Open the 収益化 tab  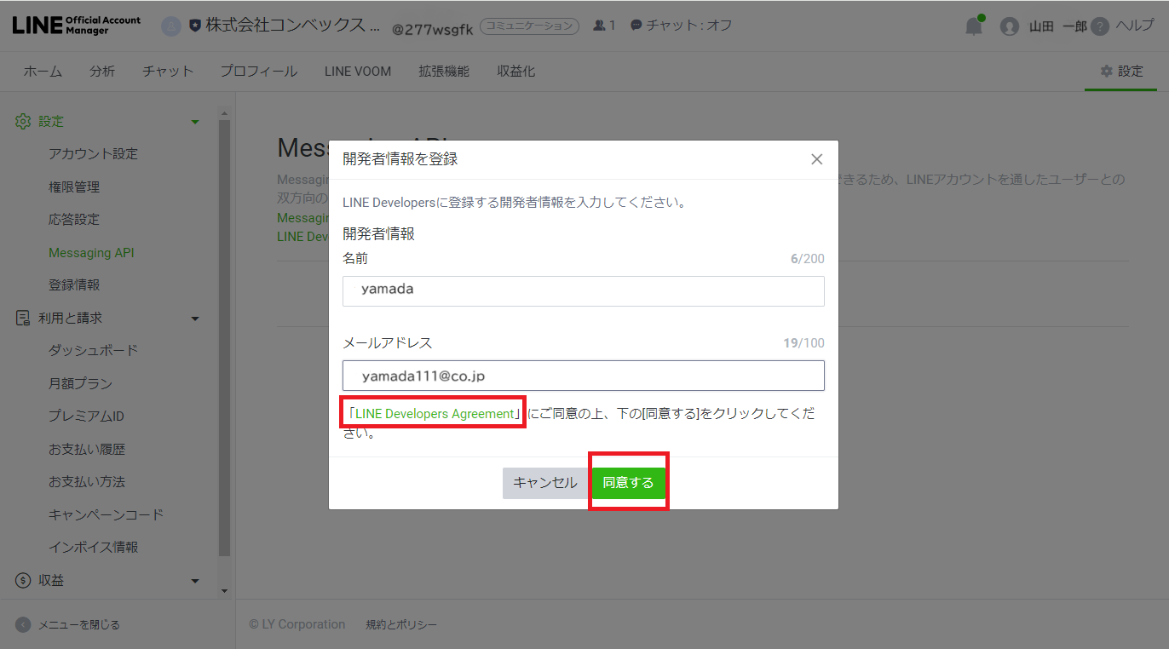pyautogui.click(x=516, y=72)
